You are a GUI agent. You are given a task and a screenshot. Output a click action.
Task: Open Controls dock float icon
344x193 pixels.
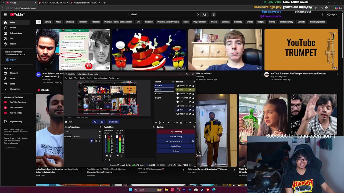pyautogui.click(x=194, y=127)
